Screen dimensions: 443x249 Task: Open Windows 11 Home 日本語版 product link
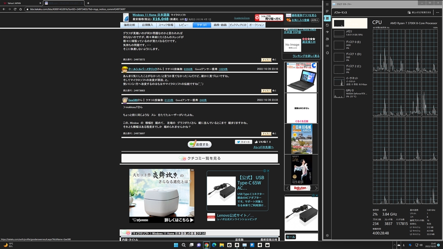151,15
